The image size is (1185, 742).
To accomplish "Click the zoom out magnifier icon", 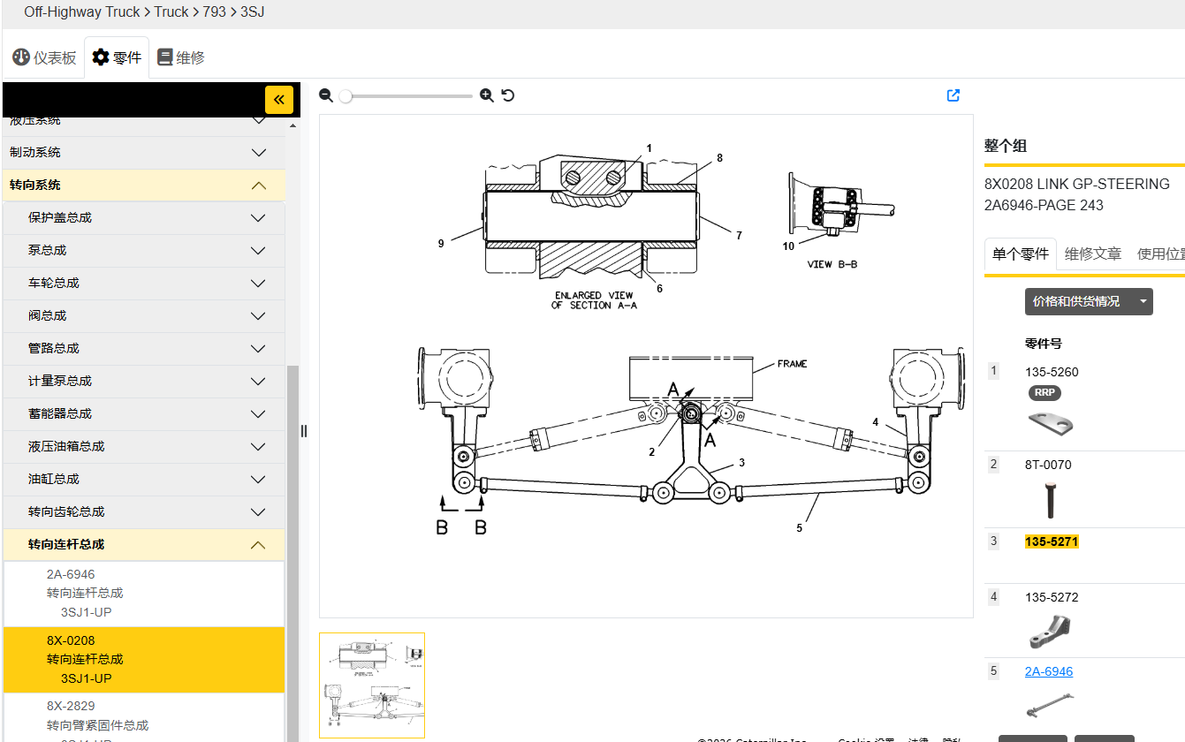I will click(326, 95).
